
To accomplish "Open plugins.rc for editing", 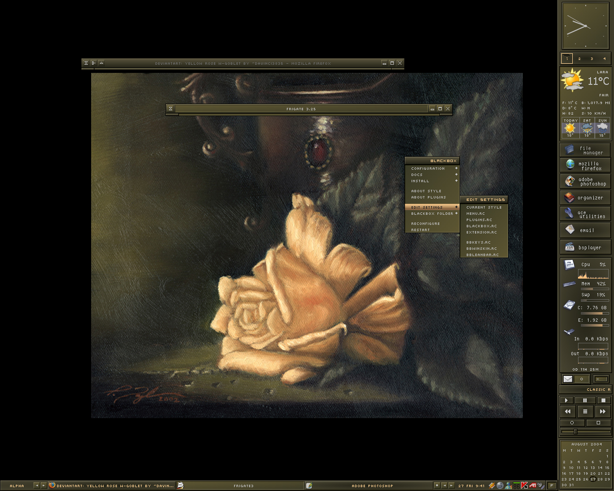I will pos(484,220).
